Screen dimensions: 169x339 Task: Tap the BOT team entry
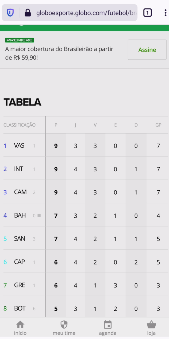(86, 309)
